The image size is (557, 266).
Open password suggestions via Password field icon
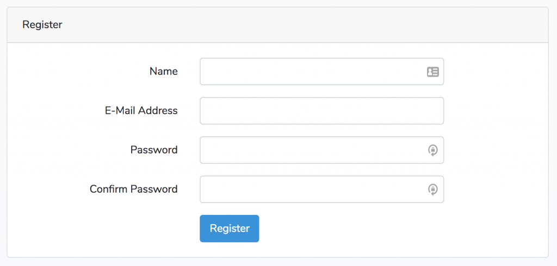(433, 150)
